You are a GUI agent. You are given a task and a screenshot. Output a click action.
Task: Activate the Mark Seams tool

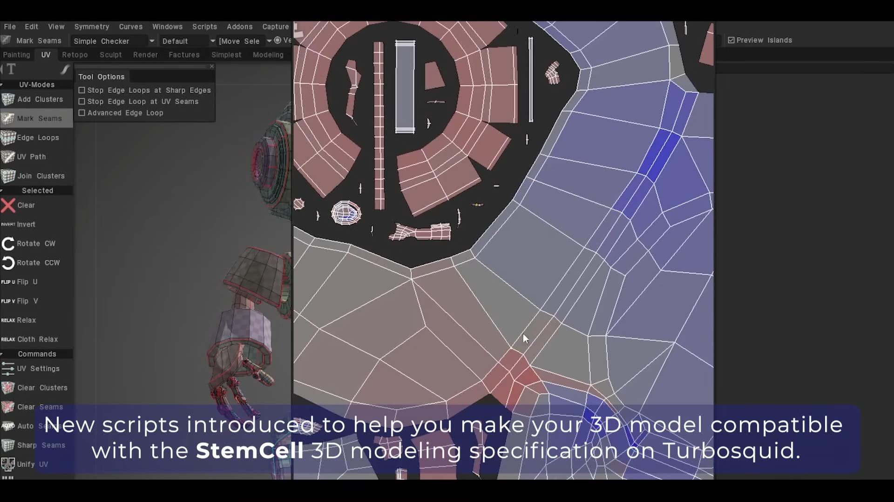pyautogui.click(x=39, y=118)
